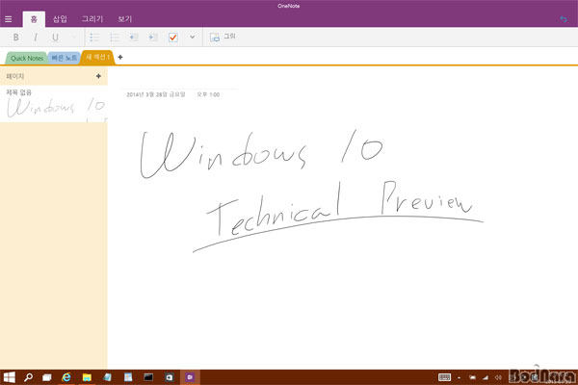Image resolution: width=578 pixels, height=385 pixels.
Task: Open network status tray icon
Action: [486, 377]
